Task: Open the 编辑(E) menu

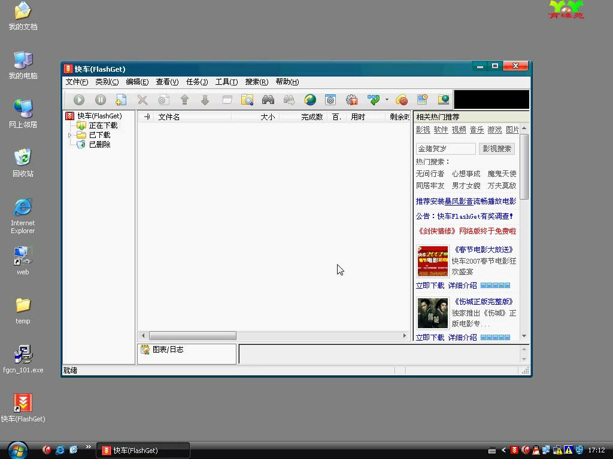Action: (x=137, y=81)
